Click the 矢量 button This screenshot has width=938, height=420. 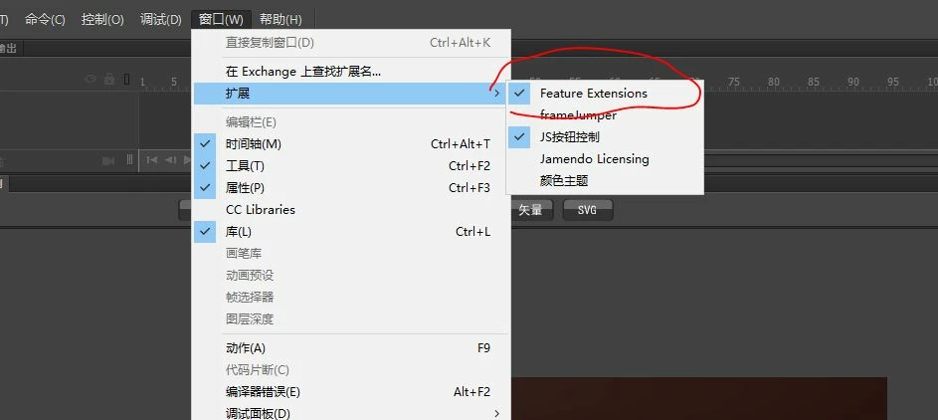point(530,210)
